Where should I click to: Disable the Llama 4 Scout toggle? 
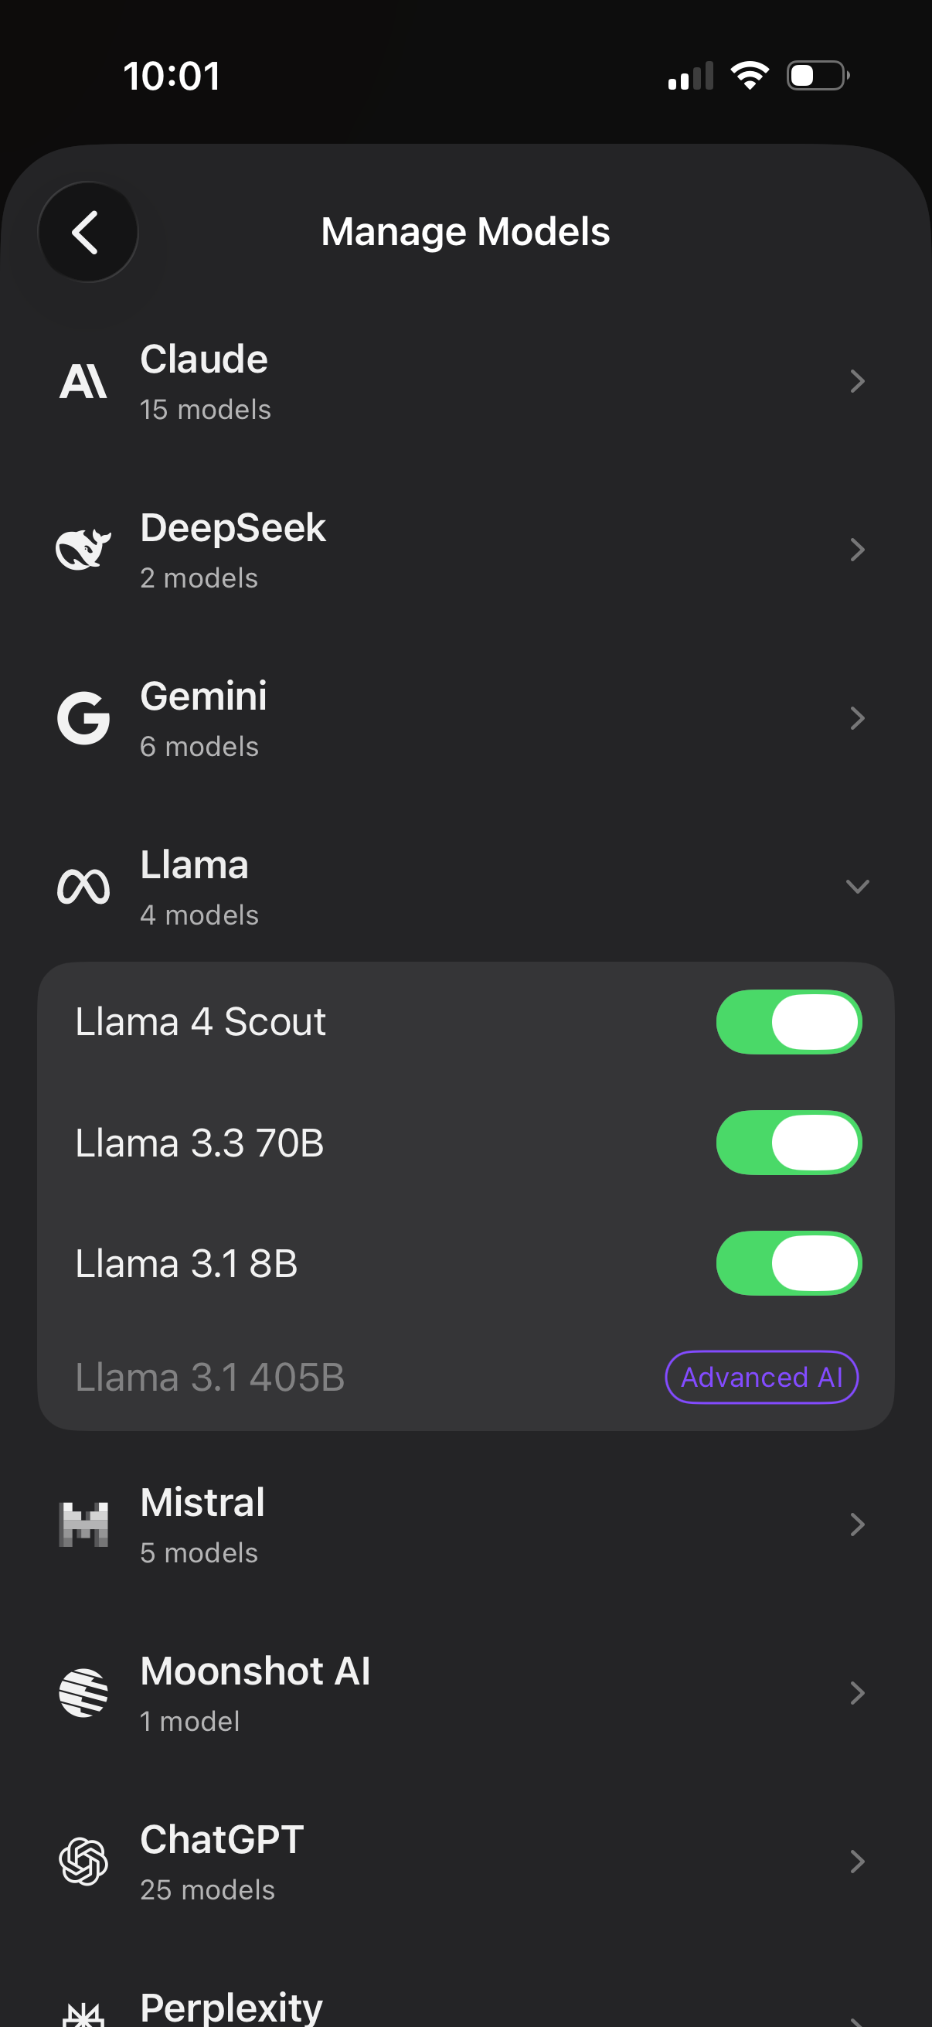(788, 1021)
